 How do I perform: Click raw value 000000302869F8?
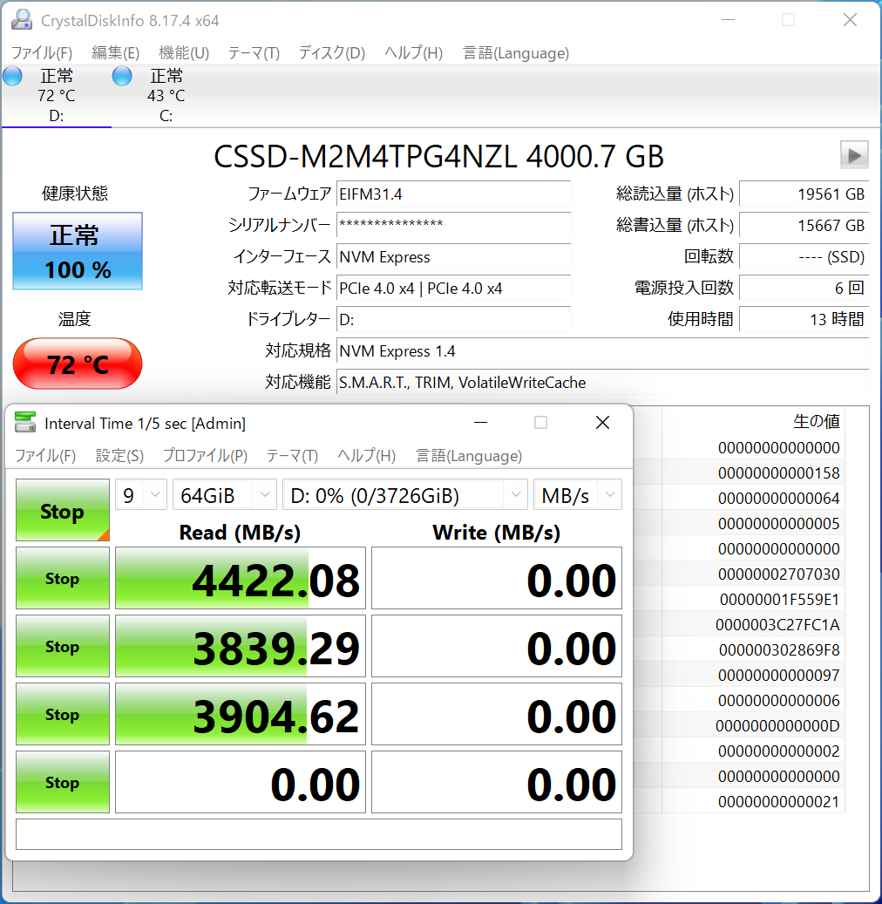click(779, 649)
